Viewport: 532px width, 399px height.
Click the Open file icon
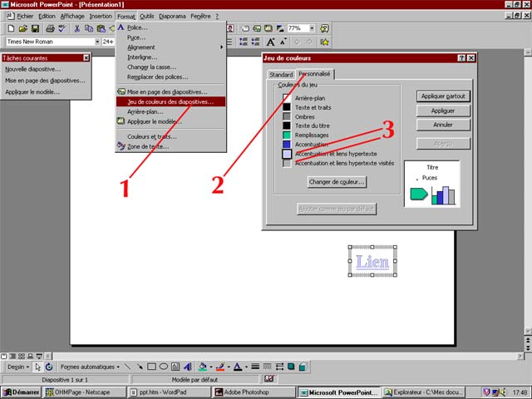click(22, 28)
